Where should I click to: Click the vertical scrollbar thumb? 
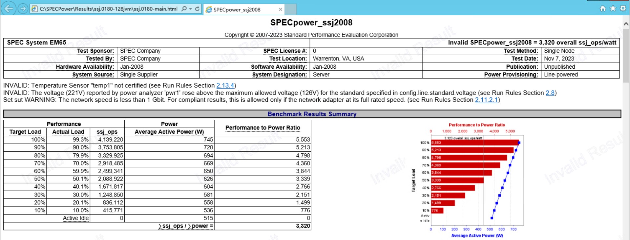pyautogui.click(x=626, y=56)
